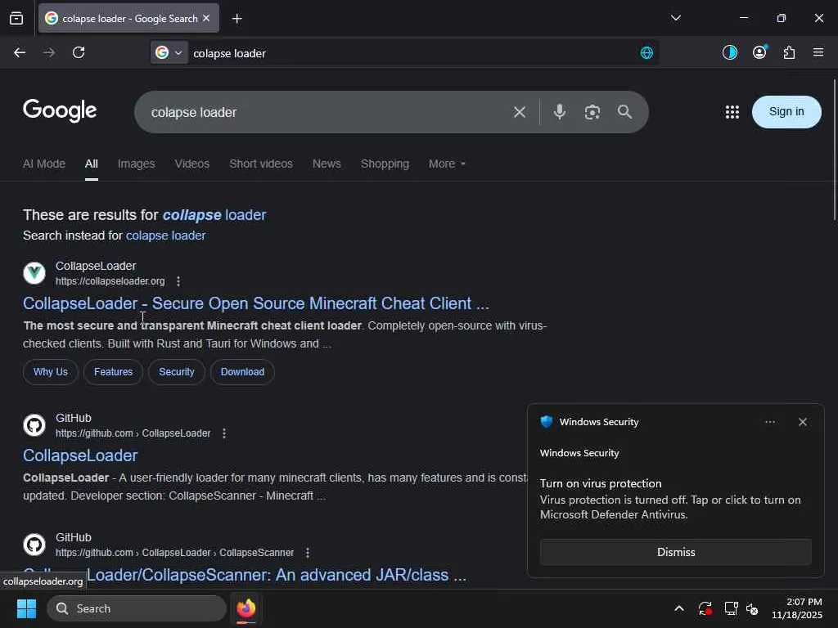Expand the More search filters dropdown
This screenshot has width=838, height=628.
pyautogui.click(x=447, y=164)
